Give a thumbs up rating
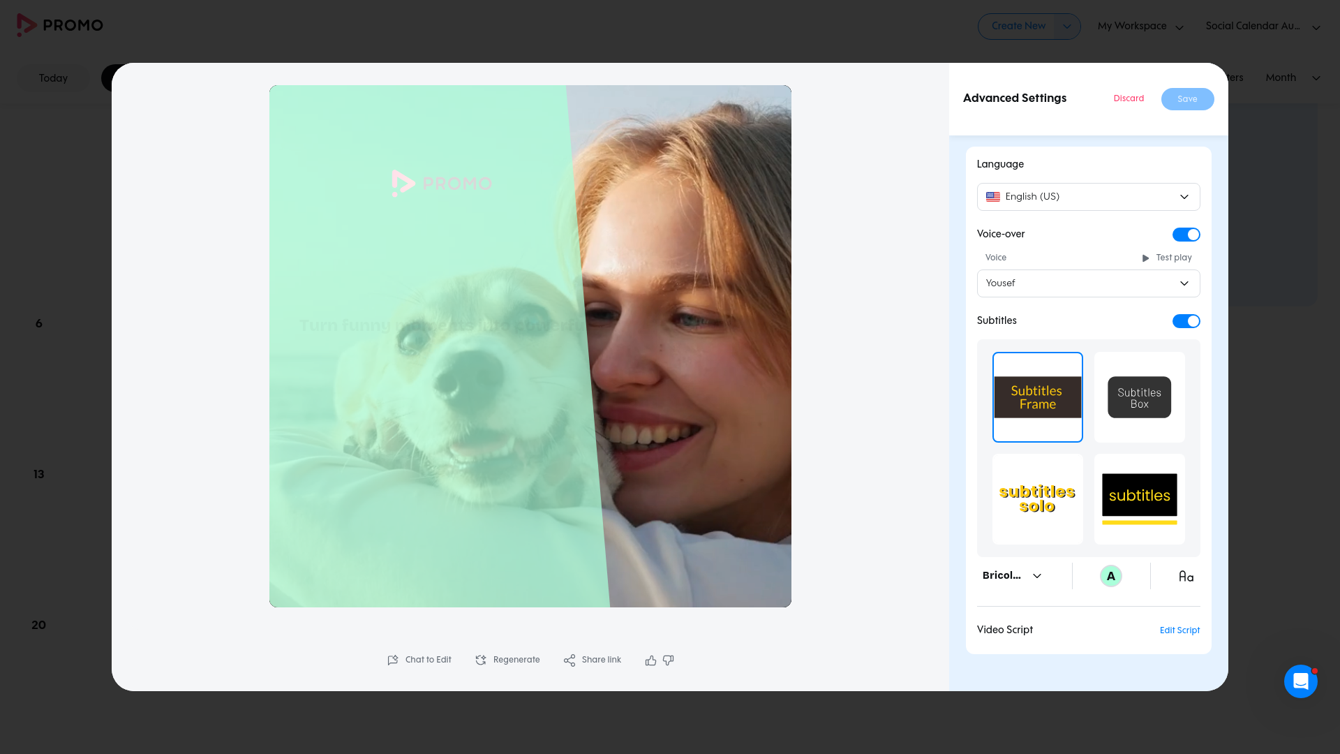Viewport: 1340px width, 754px height. coord(650,660)
